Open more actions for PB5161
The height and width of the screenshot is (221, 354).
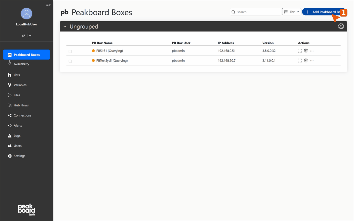coord(312,51)
